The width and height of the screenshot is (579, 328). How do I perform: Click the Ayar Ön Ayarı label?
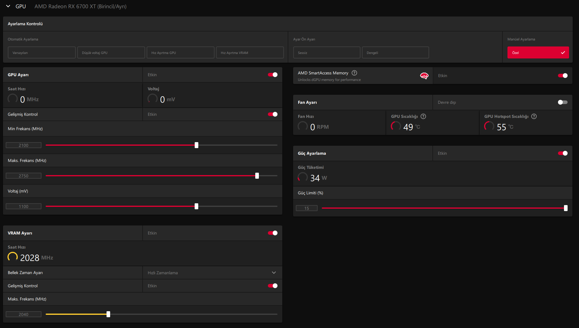(304, 39)
